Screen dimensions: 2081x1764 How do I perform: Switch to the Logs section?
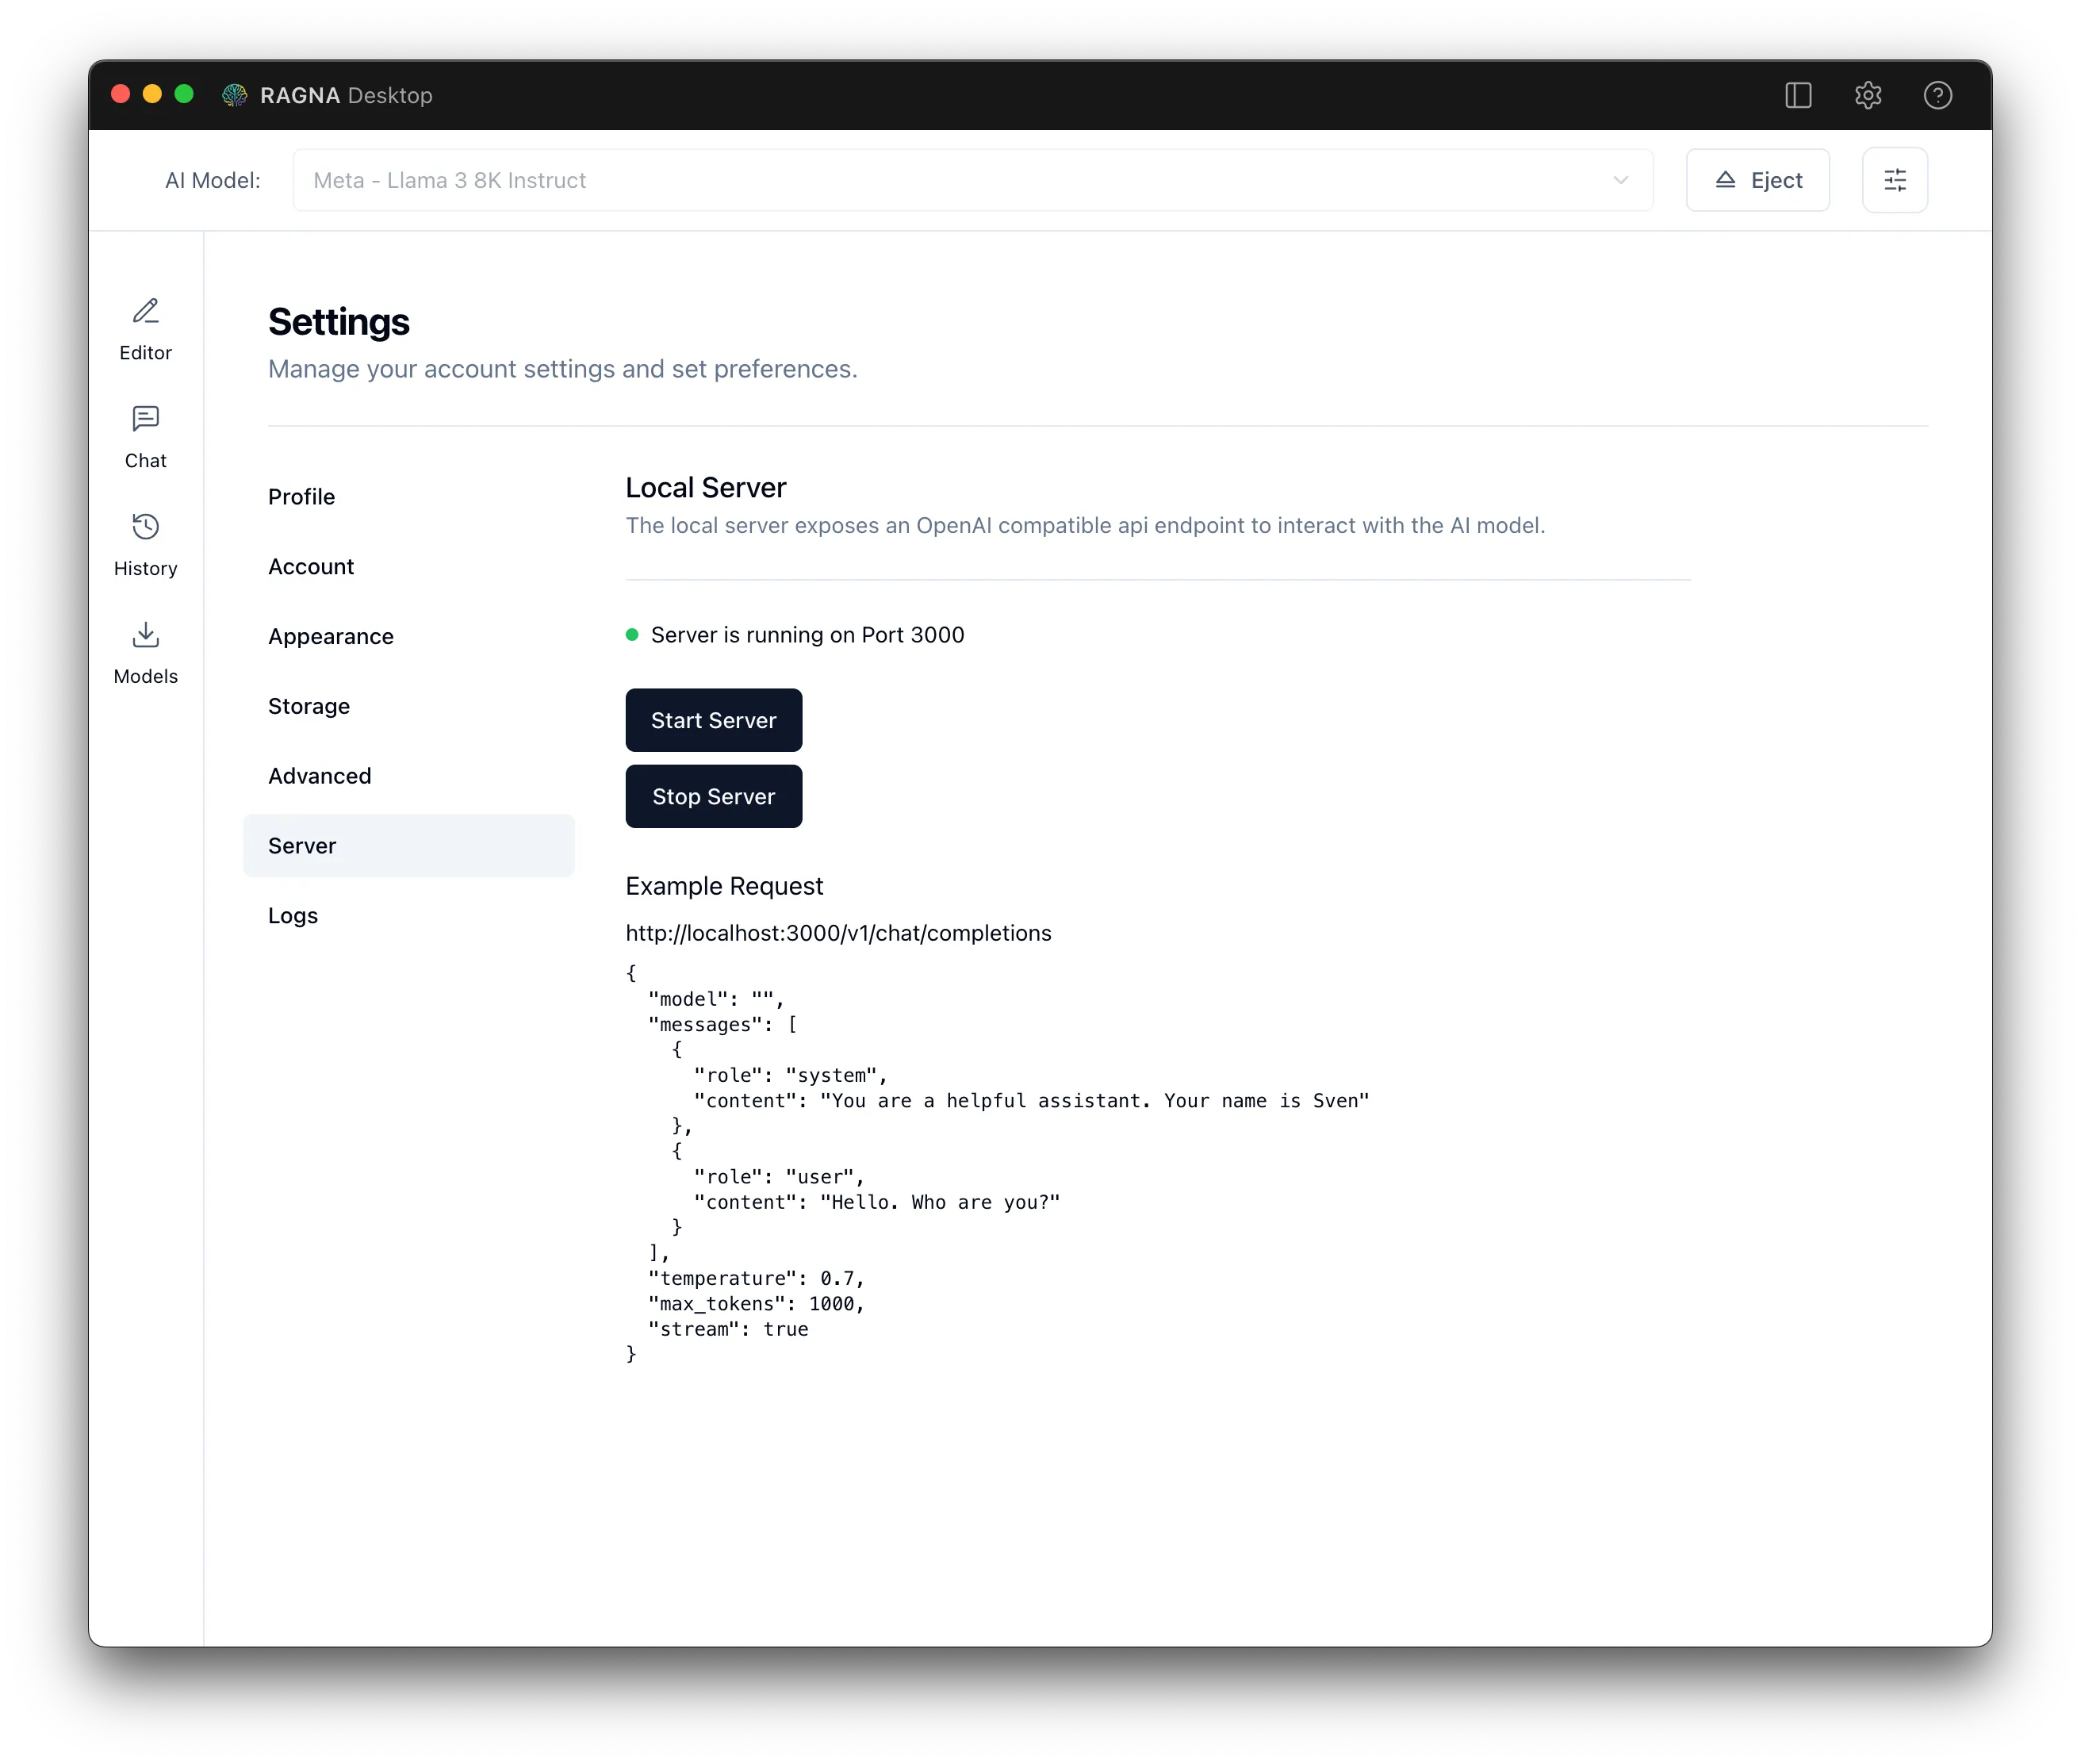pyautogui.click(x=292, y=915)
